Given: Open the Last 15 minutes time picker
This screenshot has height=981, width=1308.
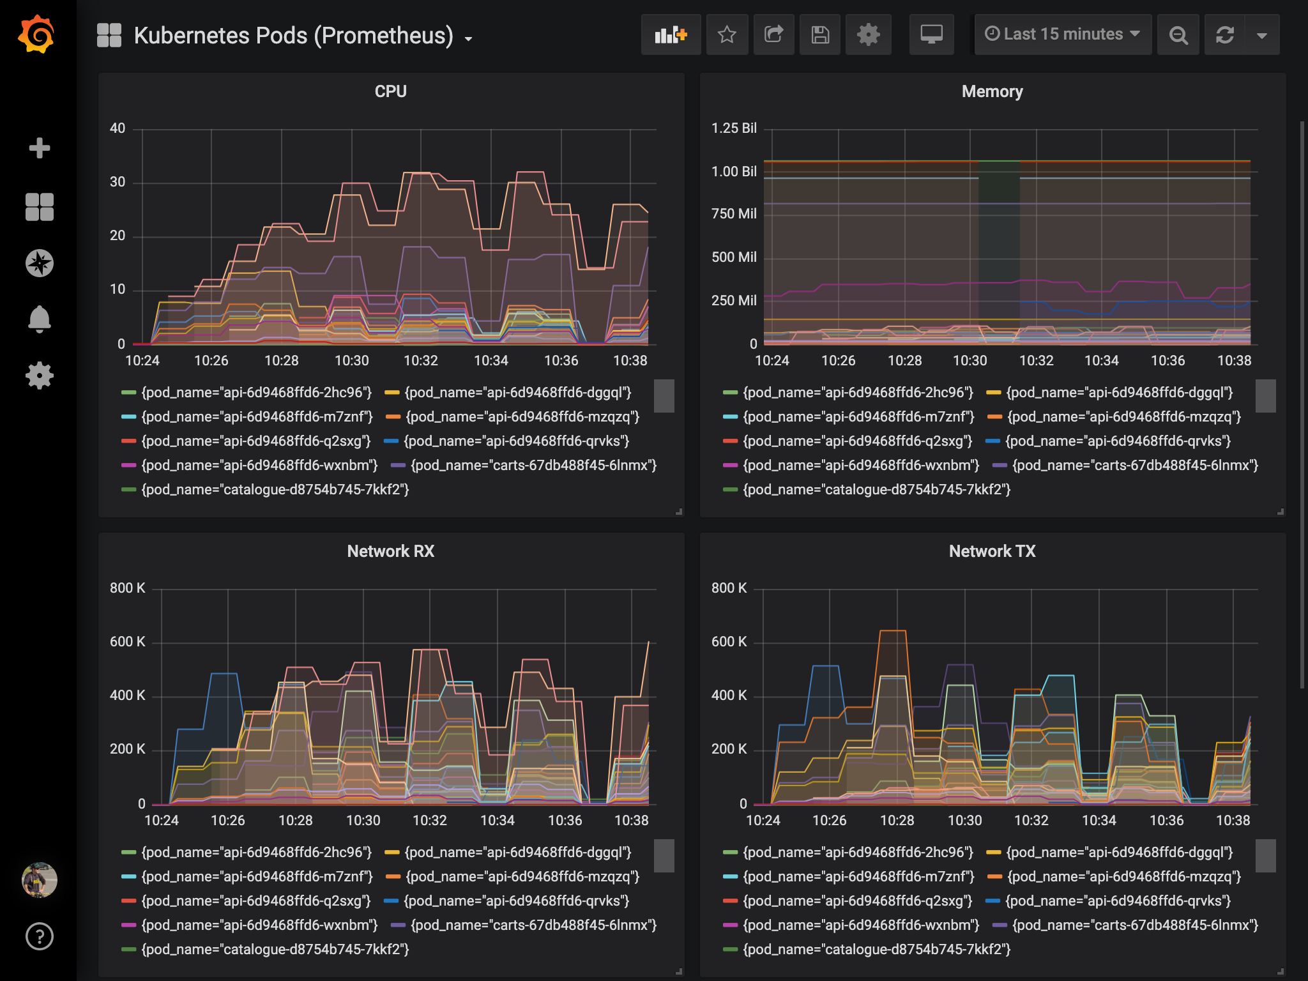Looking at the screenshot, I should 1063,34.
